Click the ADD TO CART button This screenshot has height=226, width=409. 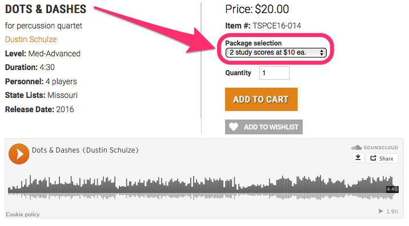[x=261, y=100]
